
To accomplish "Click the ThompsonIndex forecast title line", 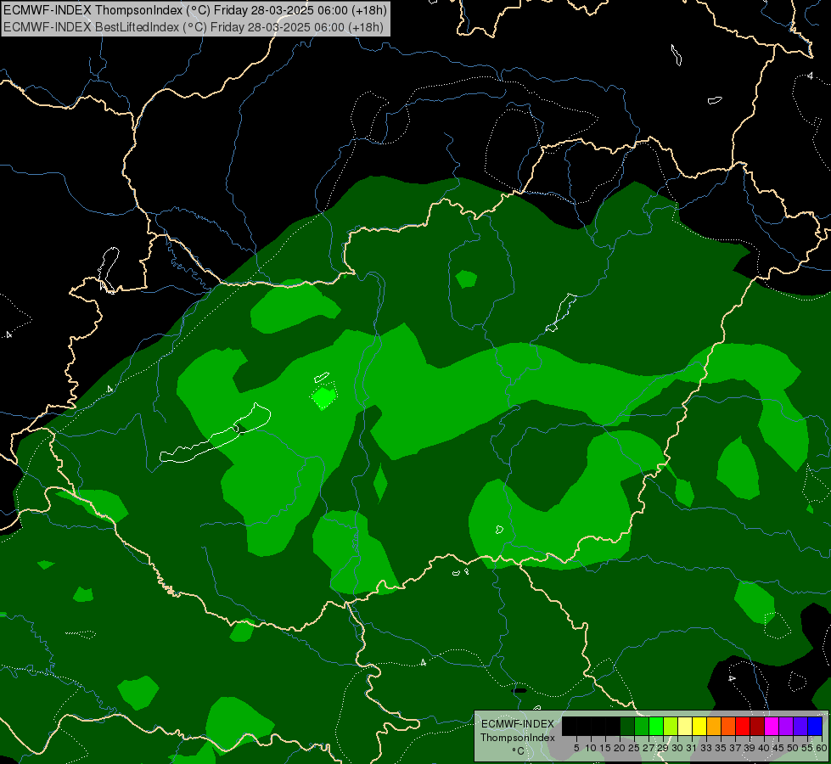I will click(195, 10).
